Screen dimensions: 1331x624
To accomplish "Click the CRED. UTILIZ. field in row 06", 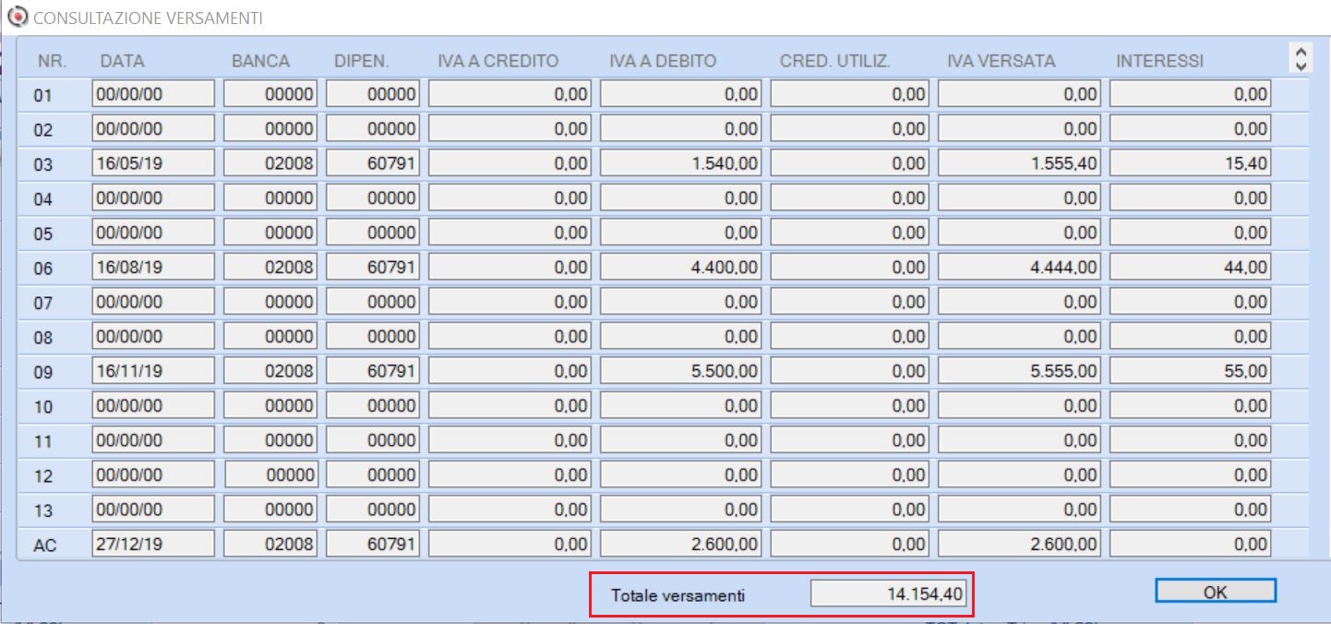I will click(850, 268).
